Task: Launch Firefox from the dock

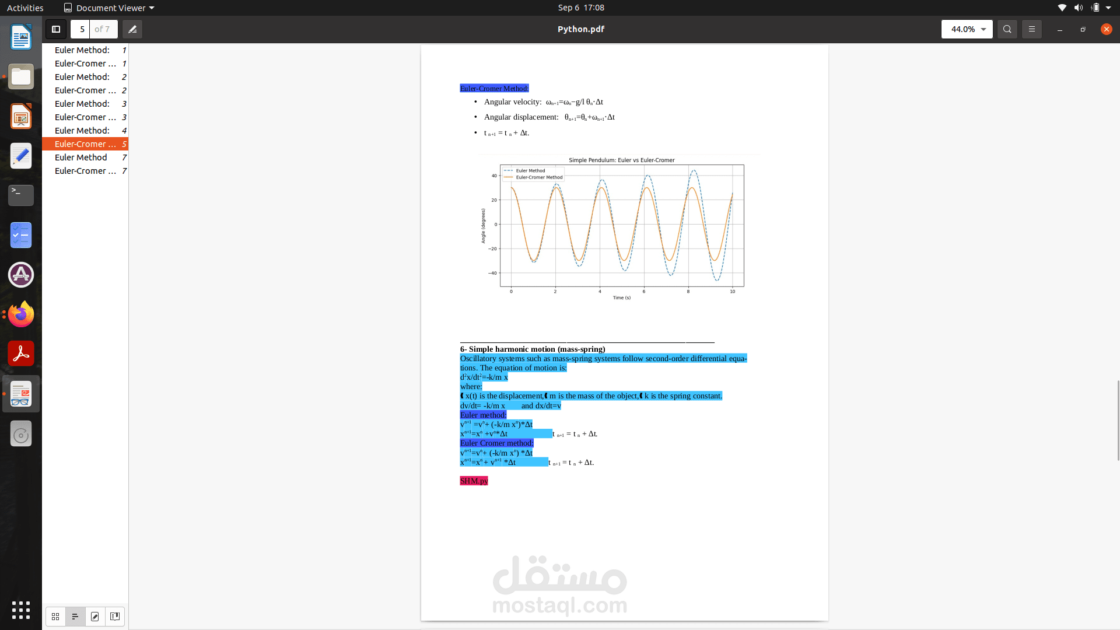Action: coord(21,314)
